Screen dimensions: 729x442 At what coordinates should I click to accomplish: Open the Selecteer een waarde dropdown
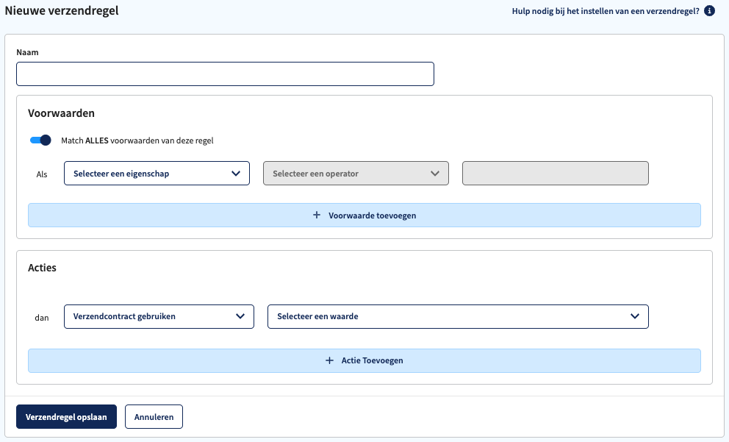point(458,316)
